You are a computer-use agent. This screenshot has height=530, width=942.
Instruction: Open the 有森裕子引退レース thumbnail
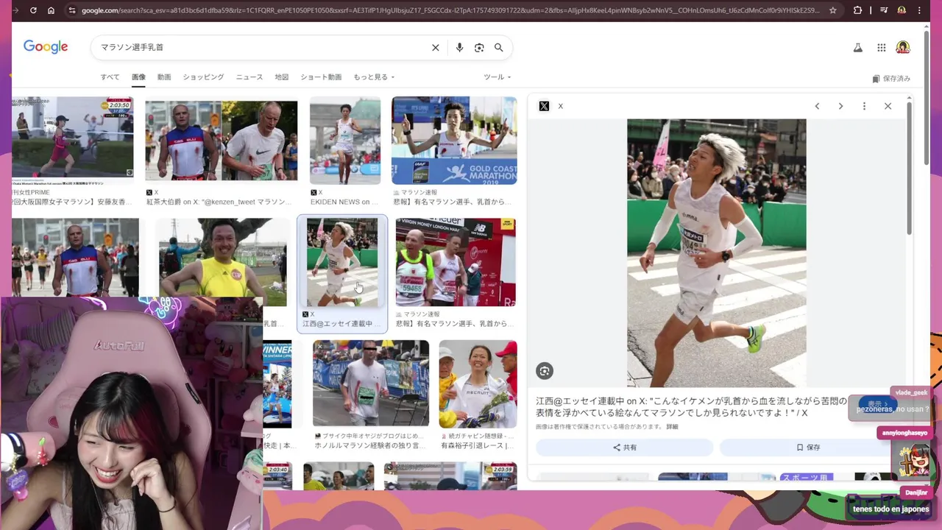(478, 384)
